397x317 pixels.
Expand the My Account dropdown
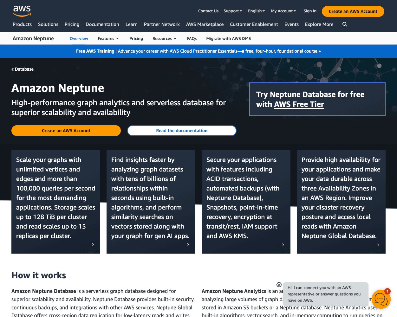click(x=283, y=11)
